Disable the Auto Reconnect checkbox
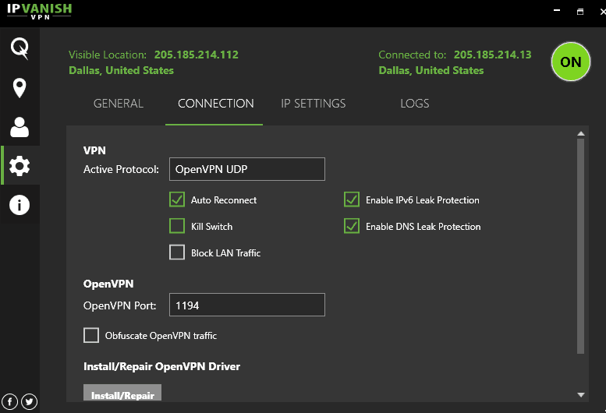606x413 pixels. [x=177, y=199]
